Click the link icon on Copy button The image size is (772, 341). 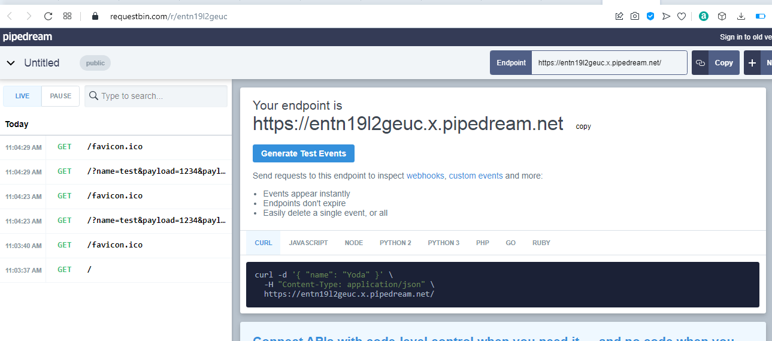[700, 63]
